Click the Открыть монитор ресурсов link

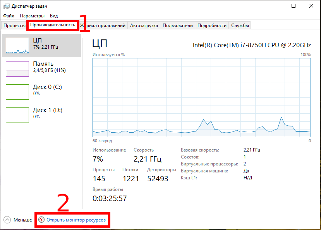76,220
